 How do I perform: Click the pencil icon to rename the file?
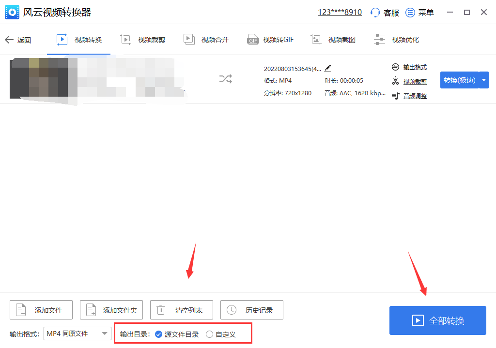click(x=328, y=68)
